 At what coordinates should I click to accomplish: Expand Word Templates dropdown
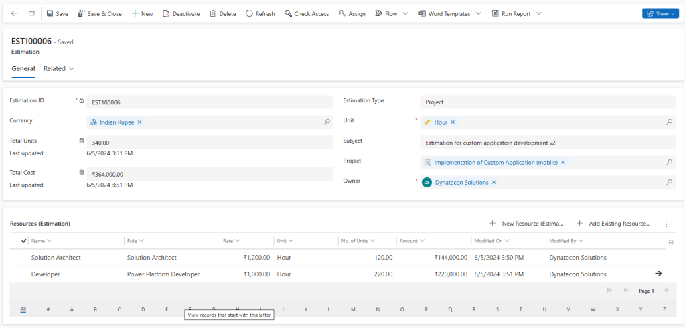[479, 13]
